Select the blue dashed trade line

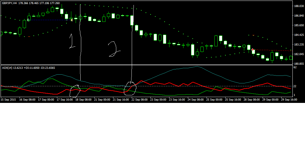point(50,20)
